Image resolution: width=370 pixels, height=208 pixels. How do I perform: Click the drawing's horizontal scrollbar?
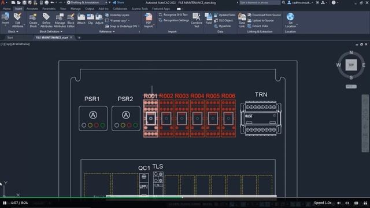[191, 196]
